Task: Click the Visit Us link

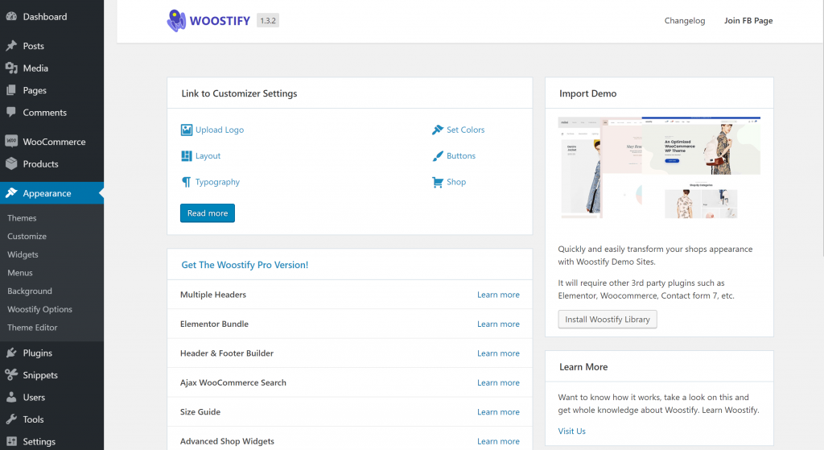Action: coord(572,431)
